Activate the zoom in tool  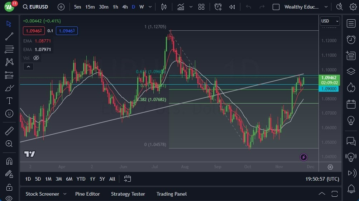(9, 144)
